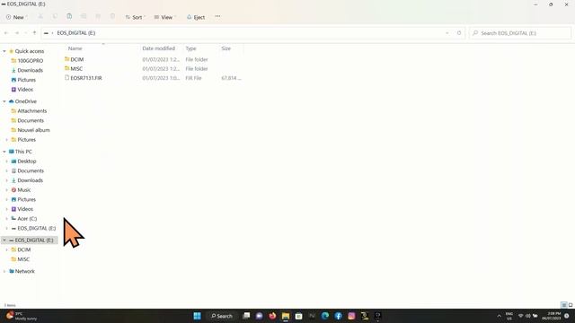Select Acer (C:) drive
575x323 pixels.
click(27, 219)
